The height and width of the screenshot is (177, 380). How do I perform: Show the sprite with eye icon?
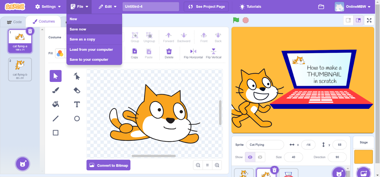(x=250, y=157)
